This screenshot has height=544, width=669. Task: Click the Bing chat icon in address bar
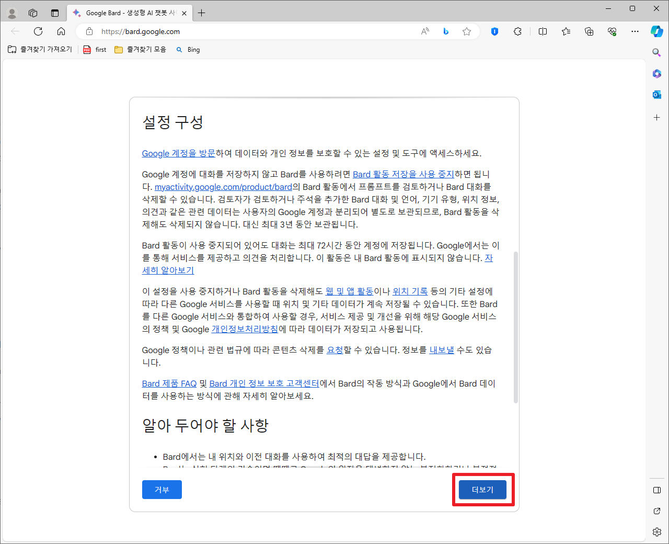pyautogui.click(x=446, y=31)
